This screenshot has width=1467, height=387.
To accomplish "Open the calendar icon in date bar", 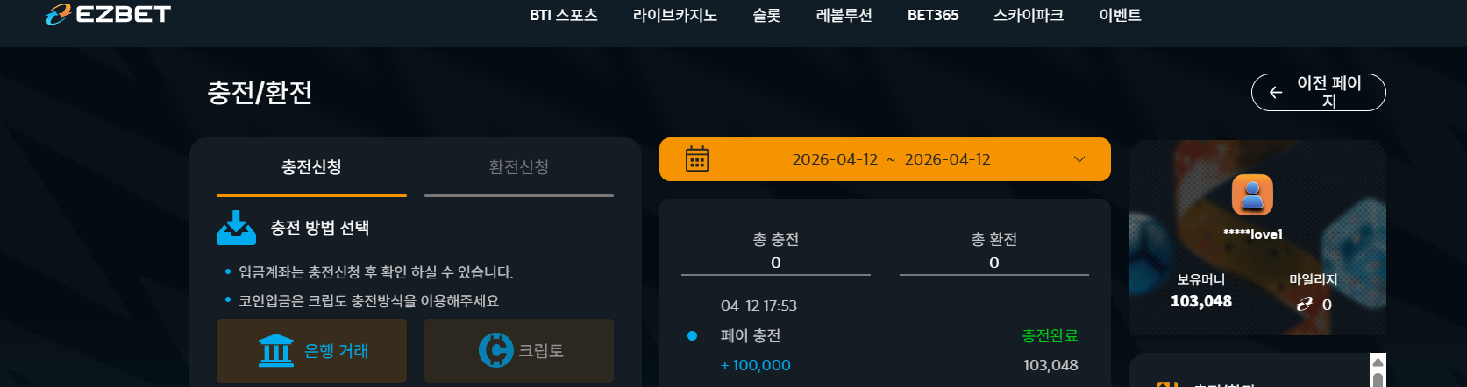I will [x=697, y=159].
